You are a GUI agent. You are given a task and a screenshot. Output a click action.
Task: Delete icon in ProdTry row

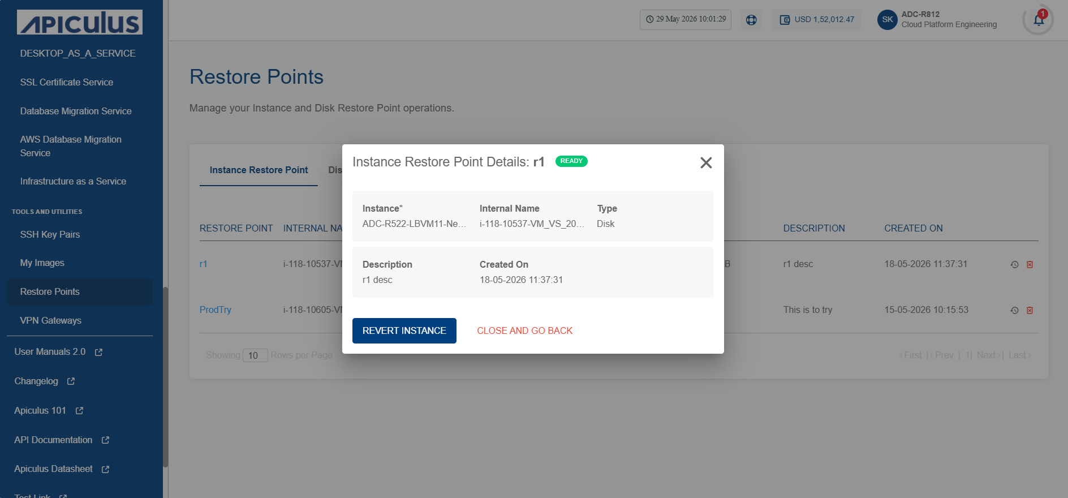[1030, 310]
